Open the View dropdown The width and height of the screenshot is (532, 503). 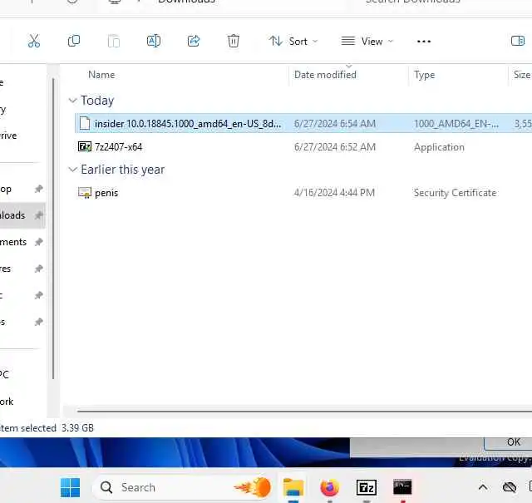367,42
